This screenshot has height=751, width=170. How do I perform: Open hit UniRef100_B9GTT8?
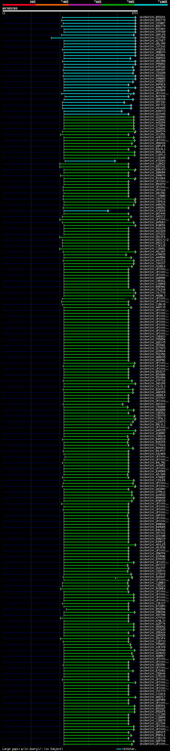(152, 20)
